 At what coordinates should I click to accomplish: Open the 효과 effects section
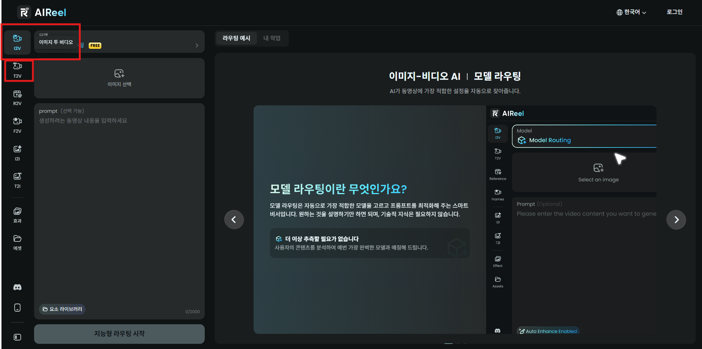(17, 215)
